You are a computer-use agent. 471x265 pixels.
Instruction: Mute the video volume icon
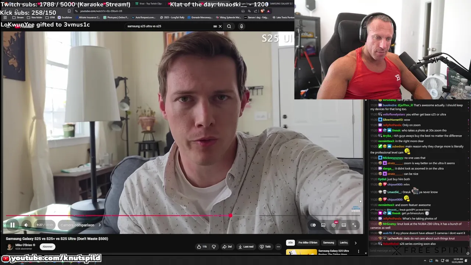click(26, 225)
